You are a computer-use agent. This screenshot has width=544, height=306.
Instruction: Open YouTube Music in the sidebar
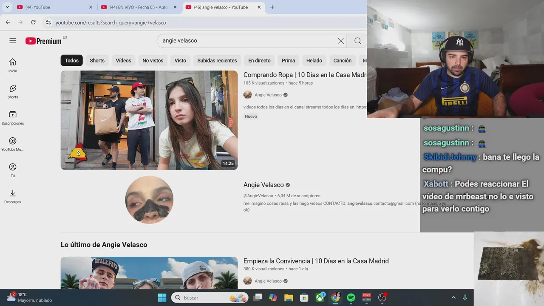[13, 144]
